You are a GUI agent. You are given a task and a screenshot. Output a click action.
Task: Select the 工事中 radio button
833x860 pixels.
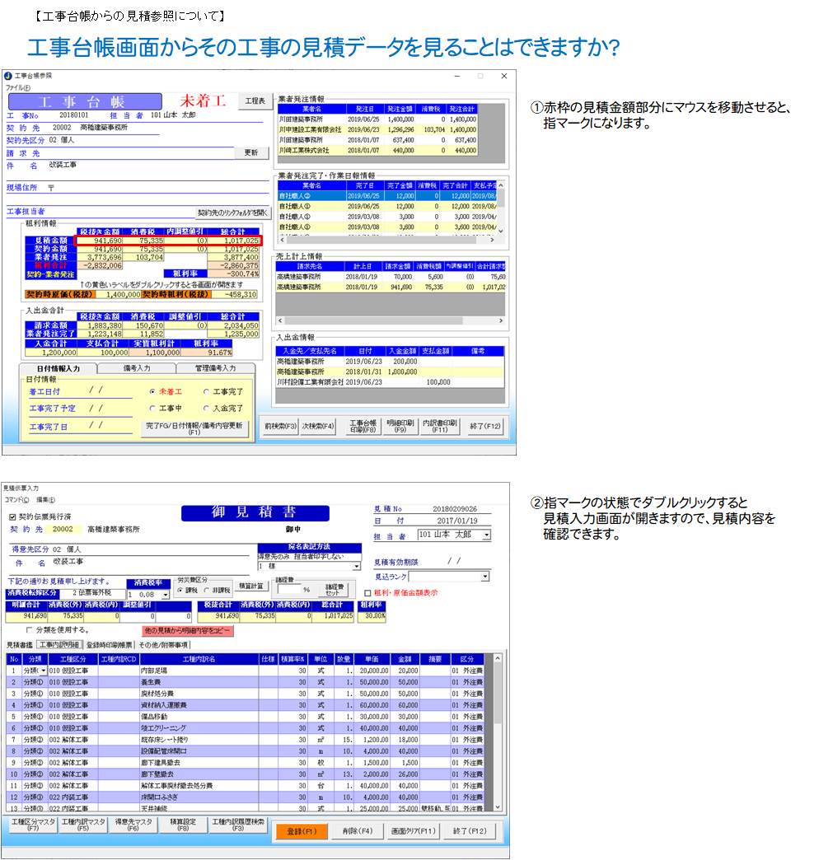(x=152, y=408)
